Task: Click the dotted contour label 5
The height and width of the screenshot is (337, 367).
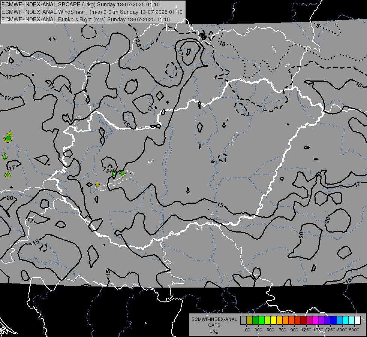Action: point(318,26)
